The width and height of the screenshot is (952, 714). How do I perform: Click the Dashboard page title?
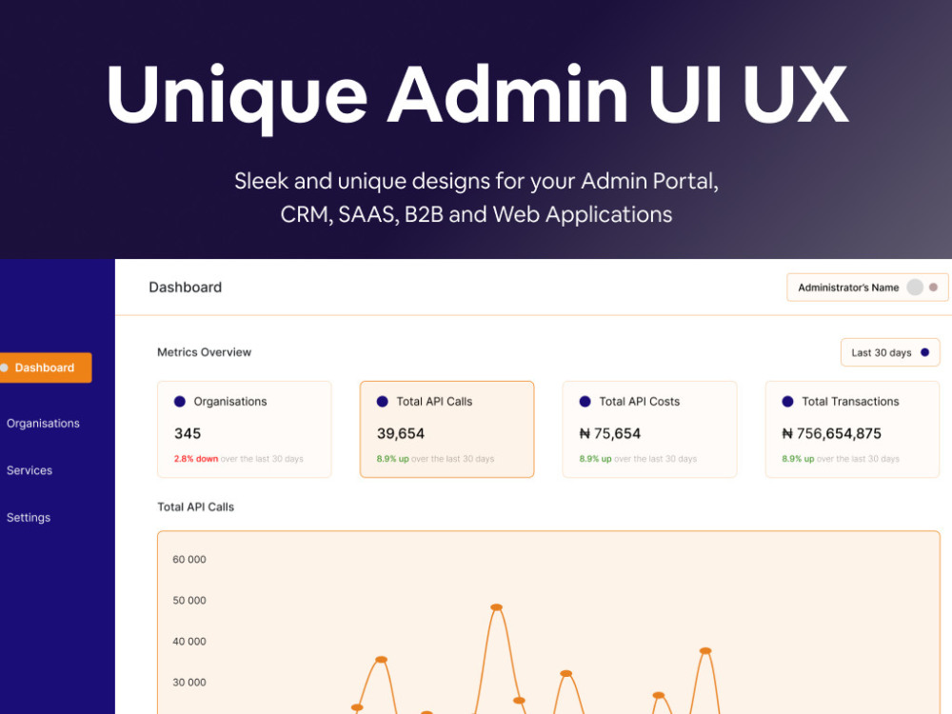(185, 287)
